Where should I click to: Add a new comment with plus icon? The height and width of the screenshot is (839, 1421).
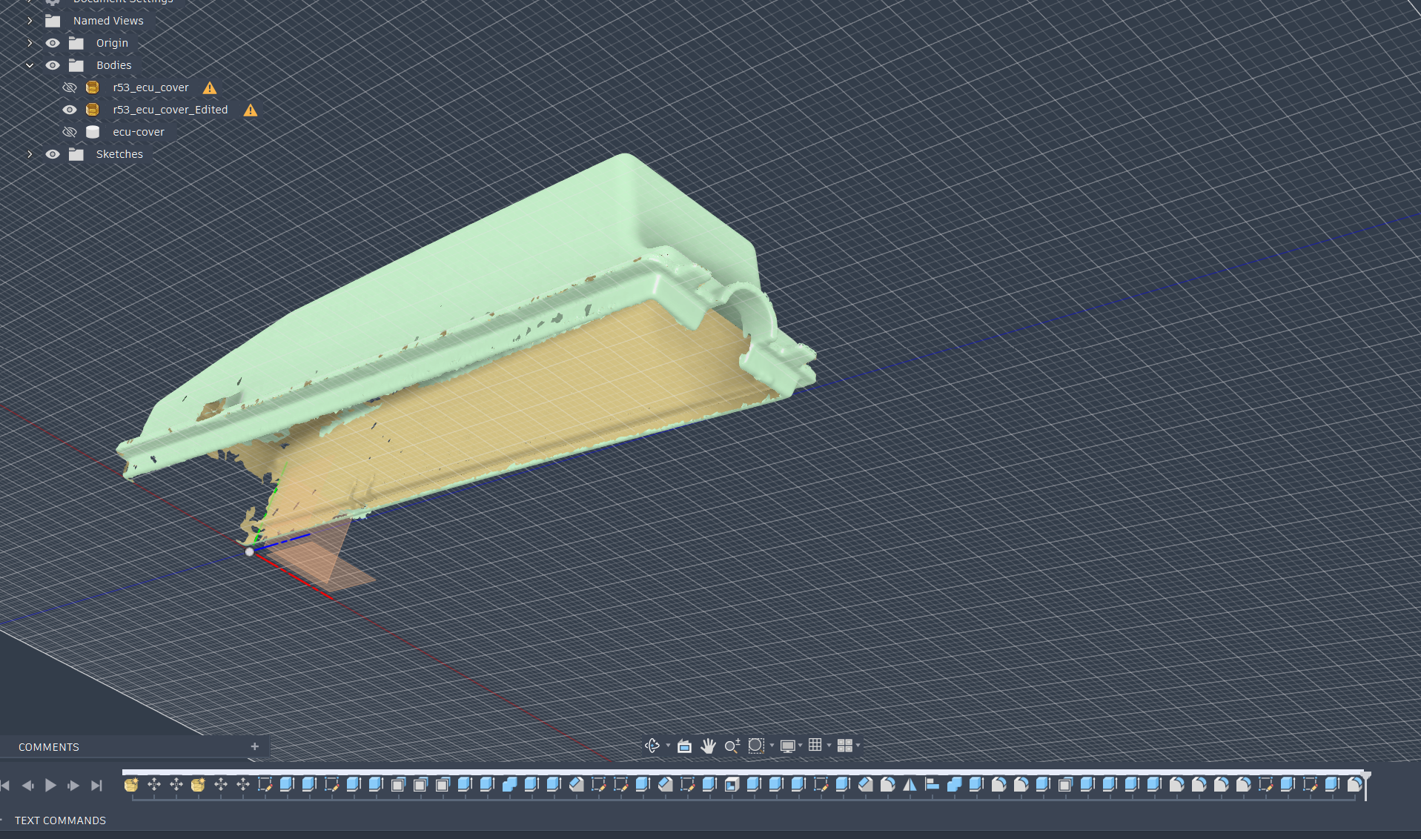tap(254, 746)
